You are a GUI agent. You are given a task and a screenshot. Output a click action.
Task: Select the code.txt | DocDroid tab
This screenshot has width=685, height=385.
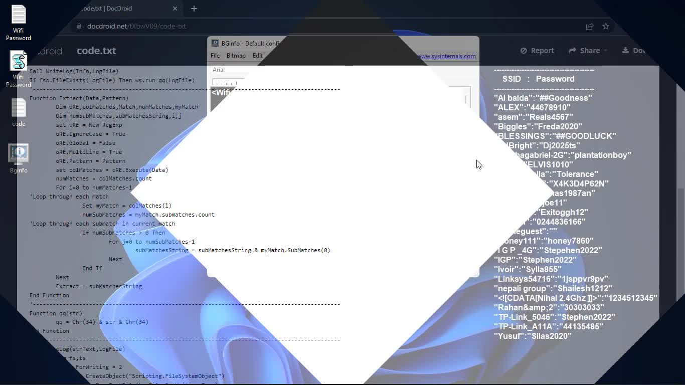106,9
